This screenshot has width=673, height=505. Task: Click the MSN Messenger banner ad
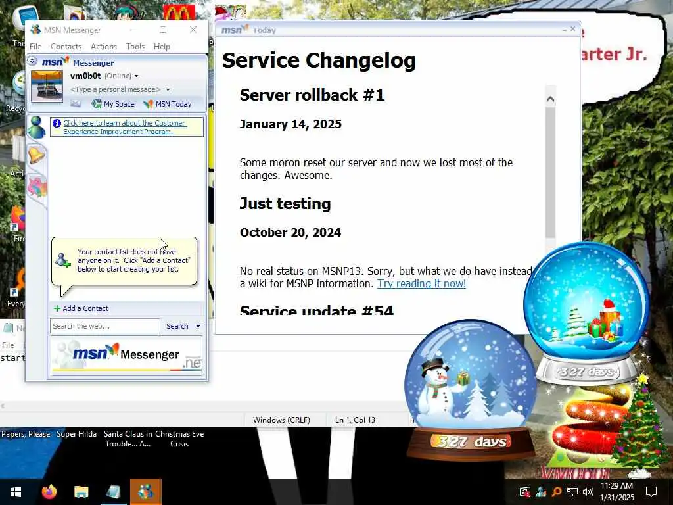[x=126, y=355]
